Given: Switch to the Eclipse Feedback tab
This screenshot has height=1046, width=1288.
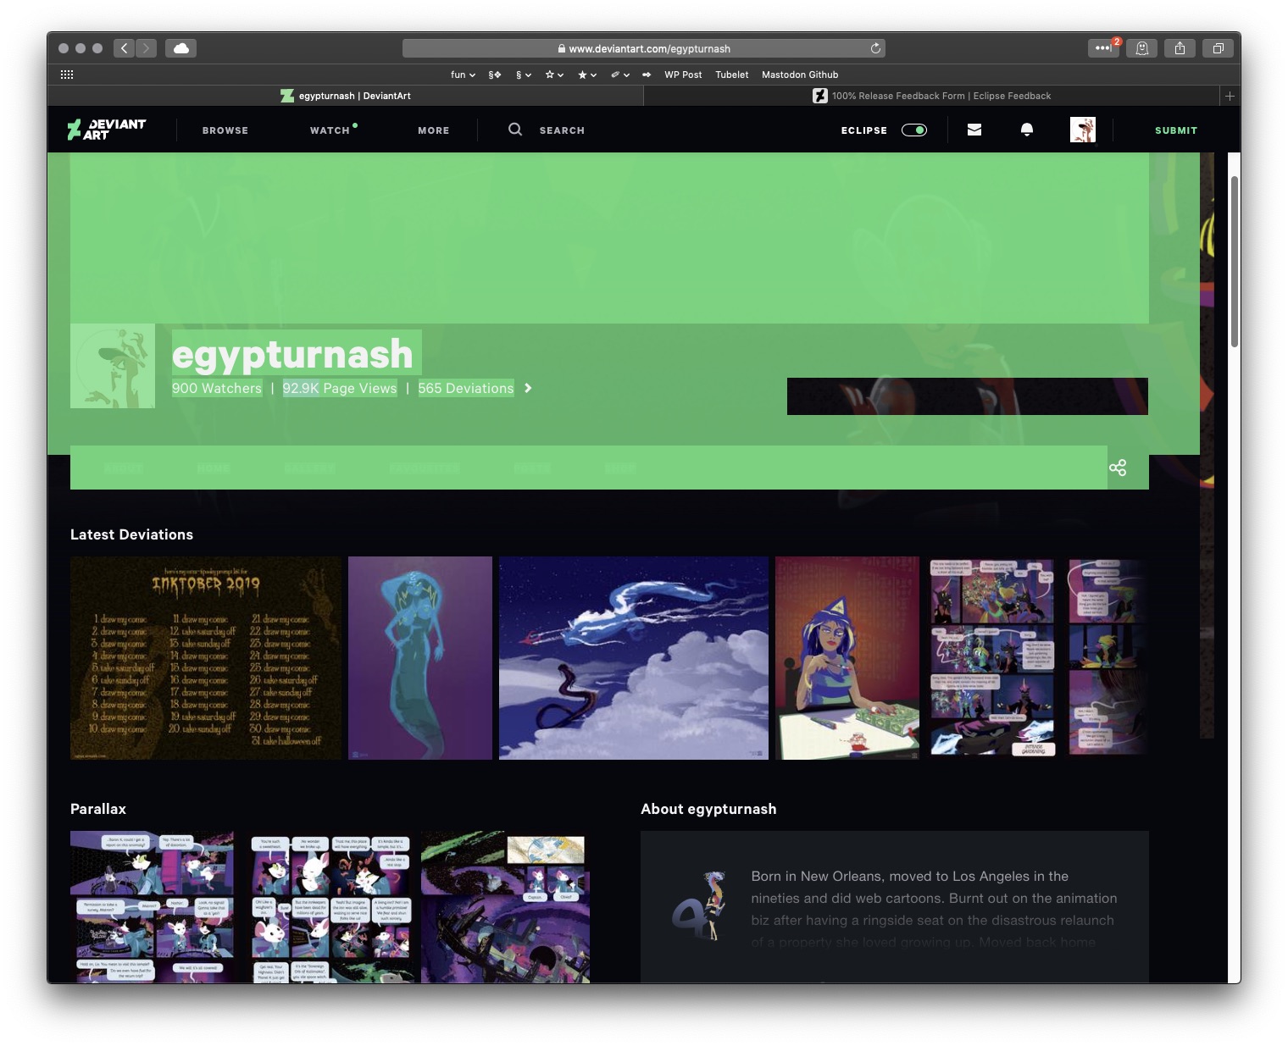Looking at the screenshot, I should pos(932,96).
